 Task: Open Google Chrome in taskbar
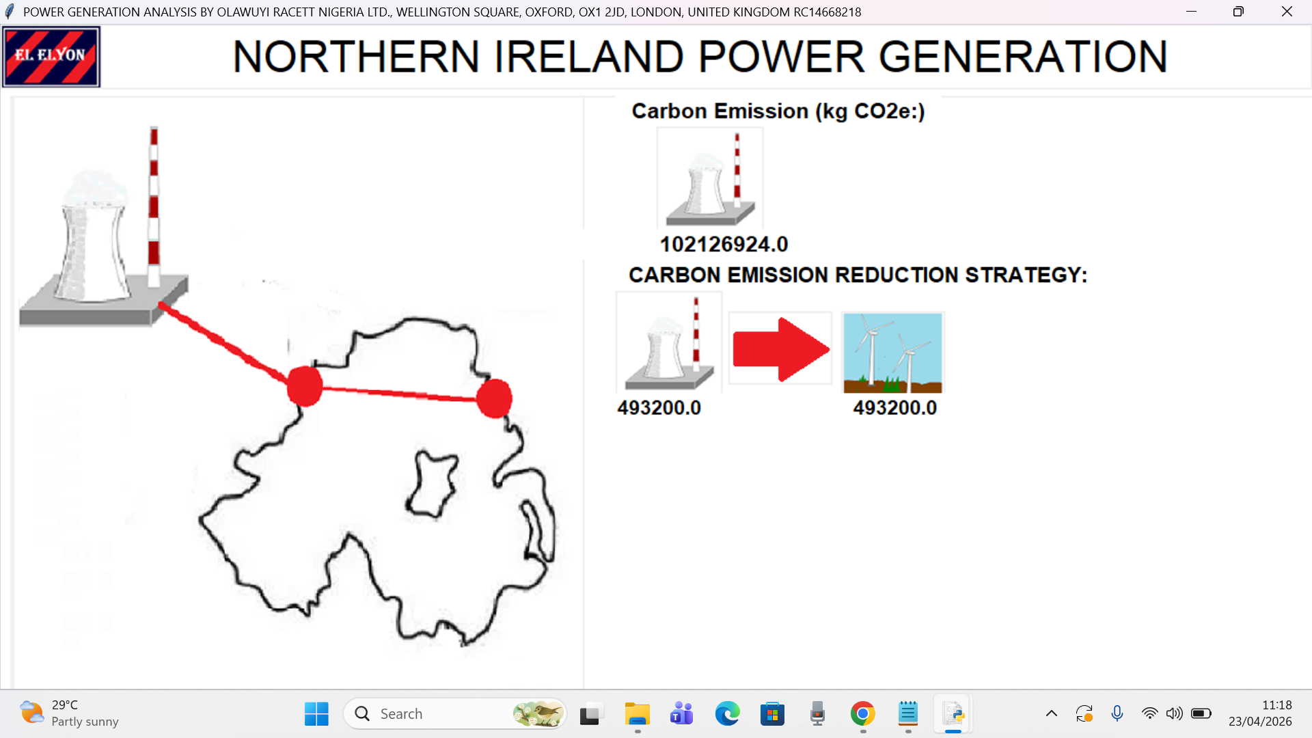click(862, 714)
